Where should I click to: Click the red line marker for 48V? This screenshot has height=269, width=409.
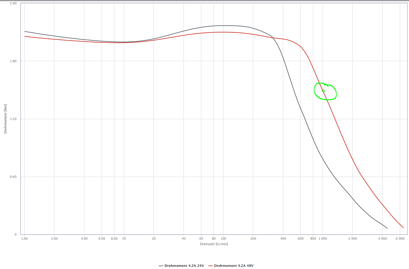pos(211,266)
